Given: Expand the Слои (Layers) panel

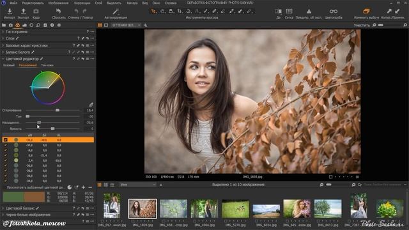Looking at the screenshot, I should [x=3, y=38].
